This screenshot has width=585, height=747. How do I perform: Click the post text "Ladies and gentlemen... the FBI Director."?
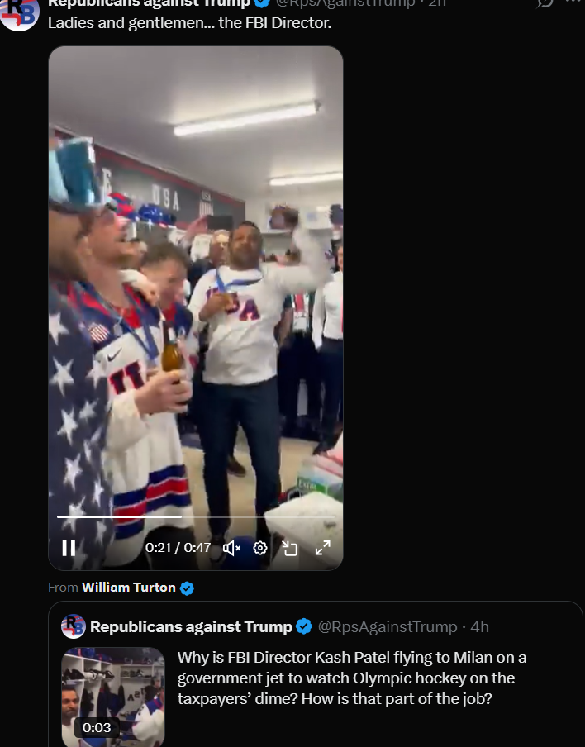(x=189, y=23)
